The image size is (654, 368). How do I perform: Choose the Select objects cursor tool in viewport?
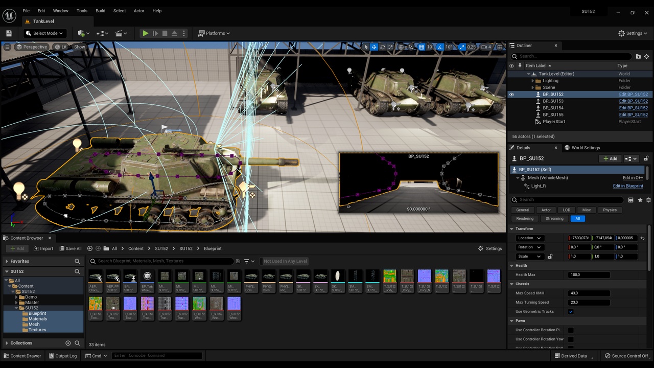(x=365, y=47)
